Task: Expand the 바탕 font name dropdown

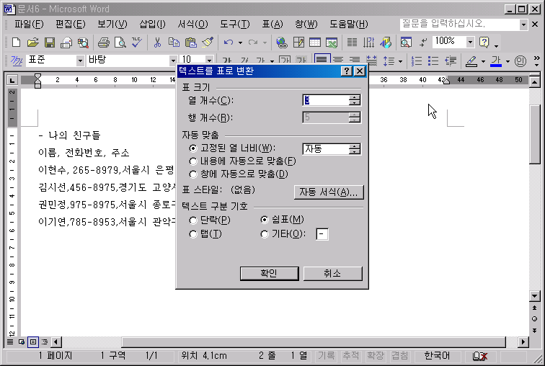Action: (173, 61)
